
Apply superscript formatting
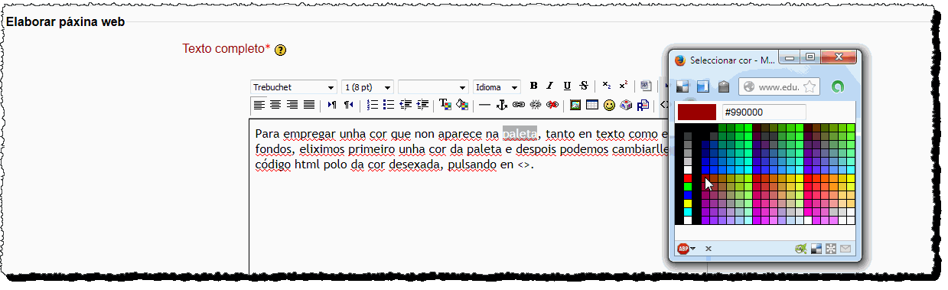point(624,86)
